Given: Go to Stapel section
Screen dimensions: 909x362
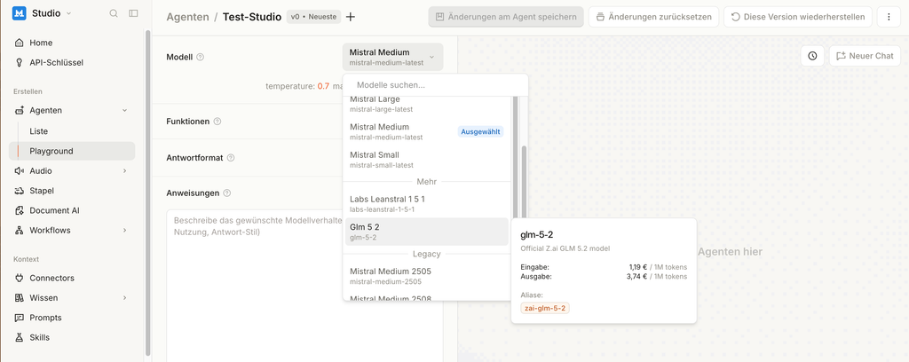Looking at the screenshot, I should pyautogui.click(x=72, y=191).
